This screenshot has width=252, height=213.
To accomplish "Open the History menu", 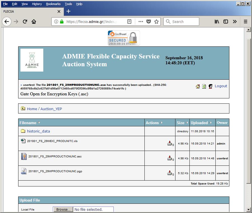I will [37, 4].
